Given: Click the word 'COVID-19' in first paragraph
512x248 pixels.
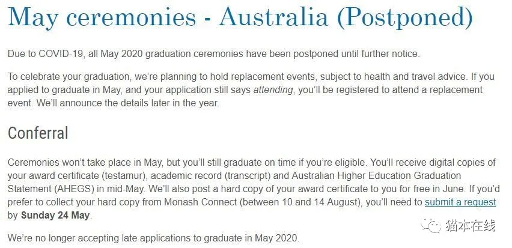Looking at the screenshot, I should [62, 54].
